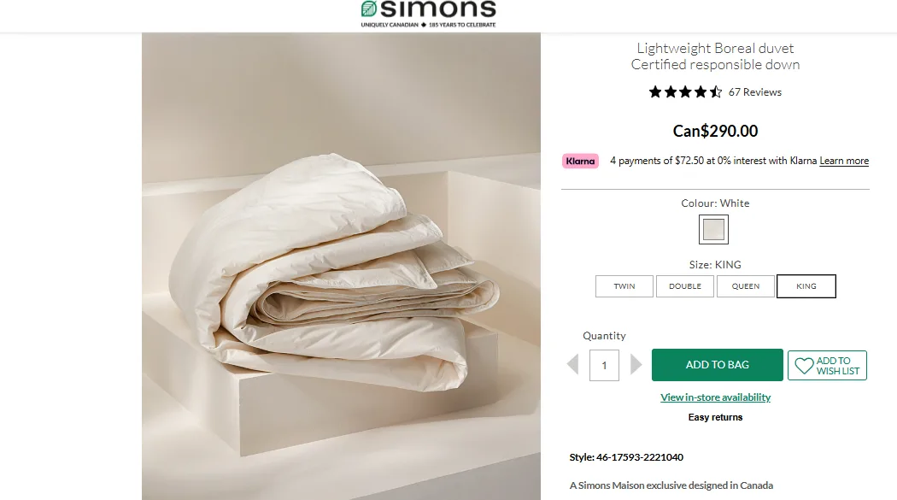The width and height of the screenshot is (897, 500).
Task: Increase quantity with the right arrow
Action: coord(636,365)
